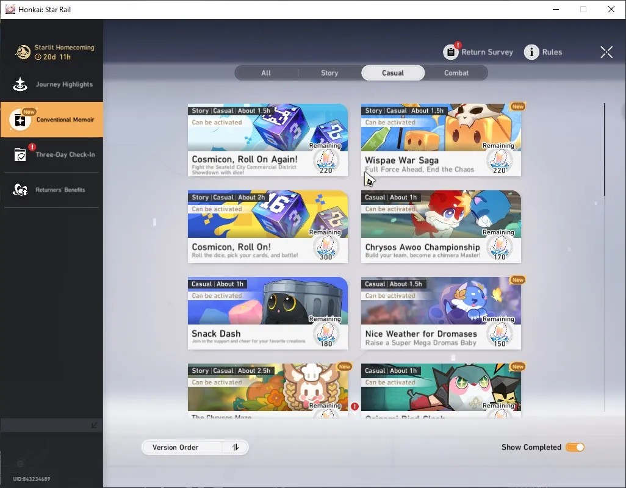Open Three-Day Check-In menu entry
This screenshot has width=626, height=488.
pos(51,155)
